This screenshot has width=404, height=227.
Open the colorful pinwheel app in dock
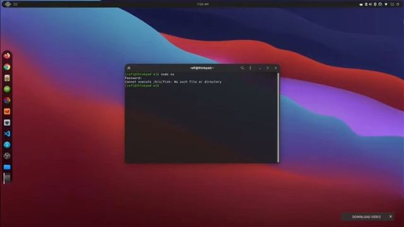7,100
